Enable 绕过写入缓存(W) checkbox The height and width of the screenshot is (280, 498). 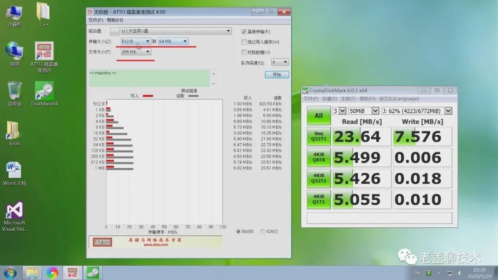(243, 42)
